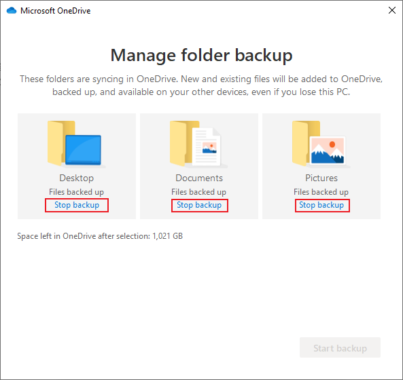The width and height of the screenshot is (403, 380).
Task: Click the empty title bar area
Action: (x=238, y=11)
